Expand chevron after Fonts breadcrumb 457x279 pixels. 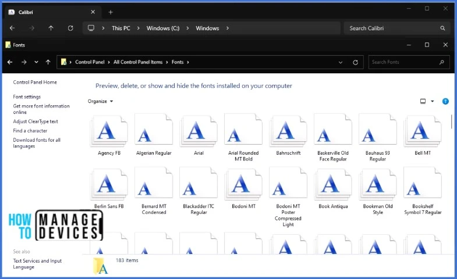187,62
